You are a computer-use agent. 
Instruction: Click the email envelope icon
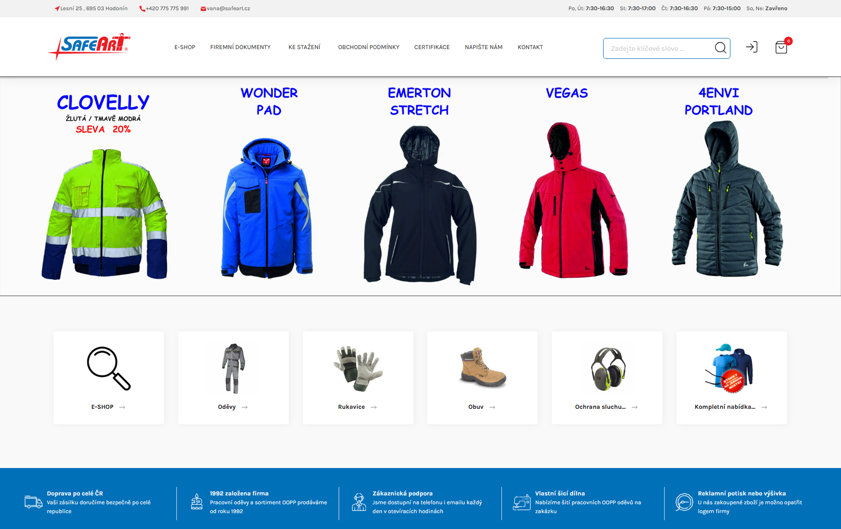tap(203, 8)
